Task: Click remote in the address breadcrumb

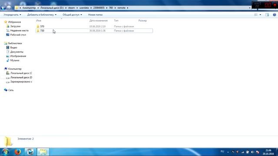Action: point(121,8)
